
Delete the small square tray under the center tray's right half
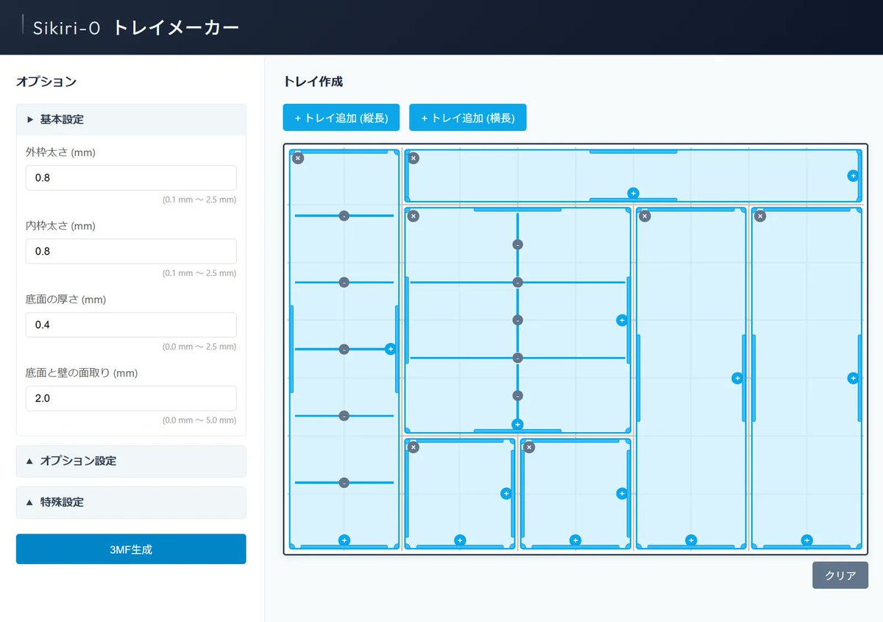click(x=529, y=448)
